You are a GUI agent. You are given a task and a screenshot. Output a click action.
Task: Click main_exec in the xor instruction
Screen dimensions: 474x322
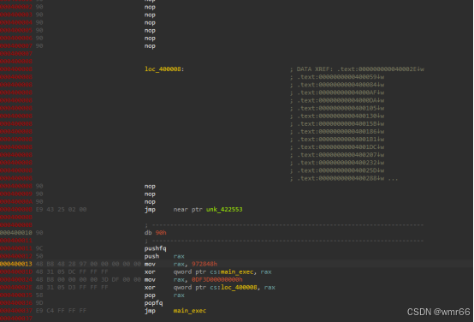tap(237, 272)
